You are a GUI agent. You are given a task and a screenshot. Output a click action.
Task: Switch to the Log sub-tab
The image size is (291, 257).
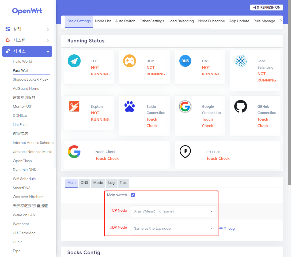pos(111,183)
